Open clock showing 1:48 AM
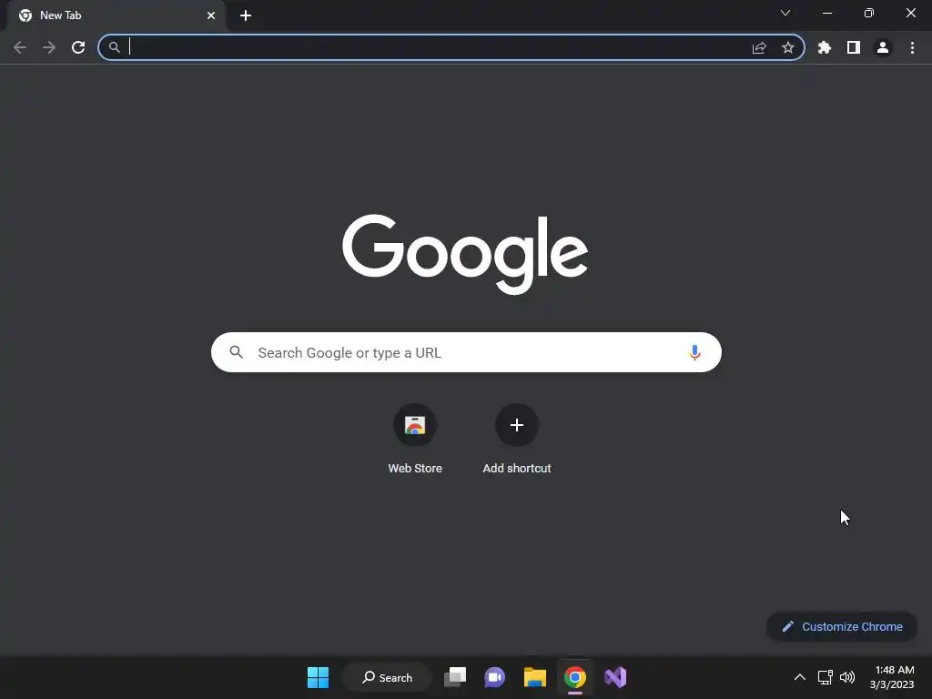This screenshot has height=699, width=932. tap(892, 677)
